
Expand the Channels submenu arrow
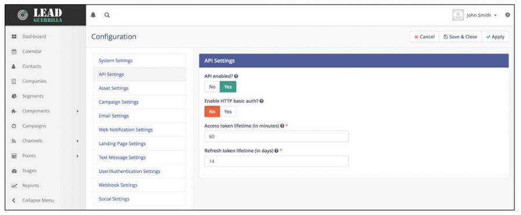[78, 141]
